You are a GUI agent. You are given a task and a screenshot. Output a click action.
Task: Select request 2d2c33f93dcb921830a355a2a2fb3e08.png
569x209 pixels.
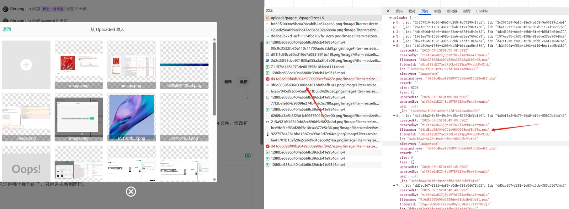(323, 61)
